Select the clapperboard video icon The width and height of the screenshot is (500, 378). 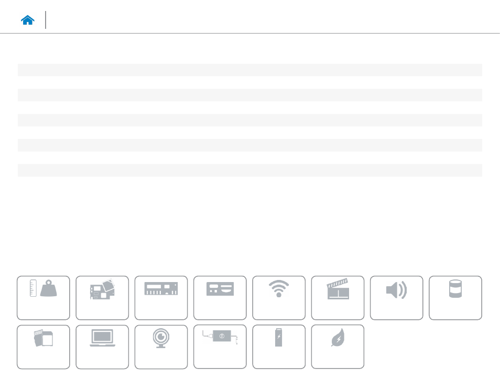click(x=338, y=298)
